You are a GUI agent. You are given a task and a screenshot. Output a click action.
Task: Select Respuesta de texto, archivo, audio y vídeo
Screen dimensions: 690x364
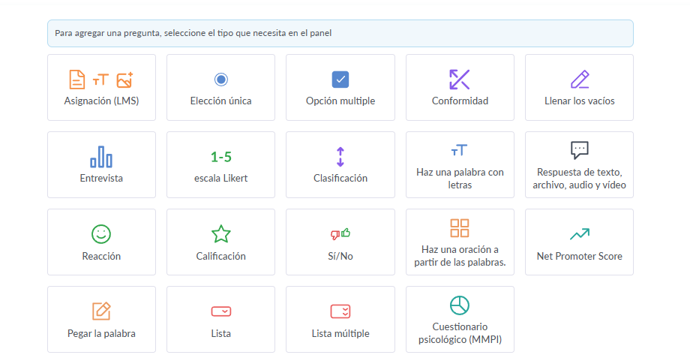tap(579, 164)
